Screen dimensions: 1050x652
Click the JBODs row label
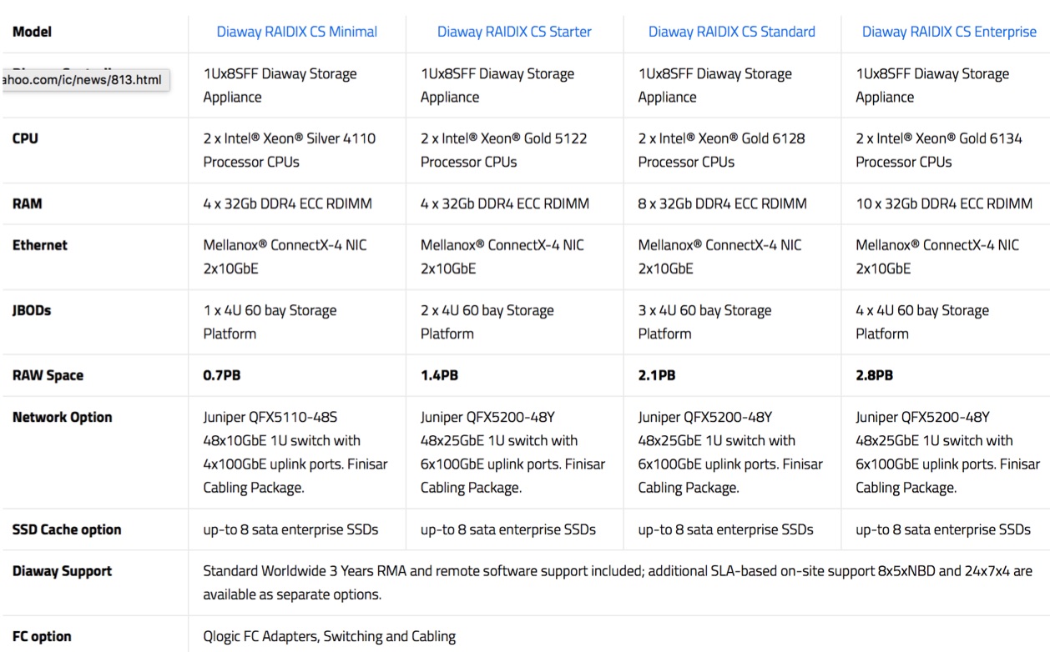[x=32, y=310]
